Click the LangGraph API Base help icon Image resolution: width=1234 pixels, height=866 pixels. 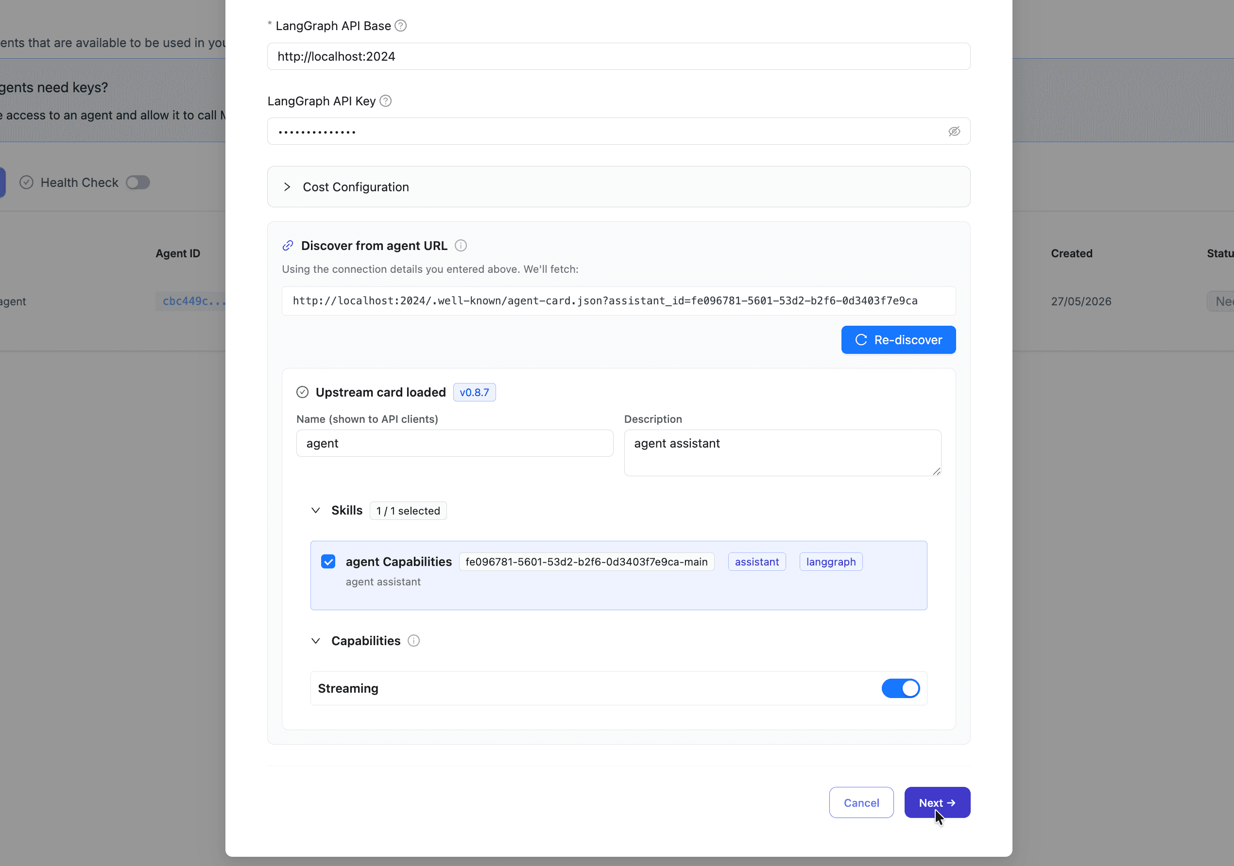pyautogui.click(x=400, y=26)
